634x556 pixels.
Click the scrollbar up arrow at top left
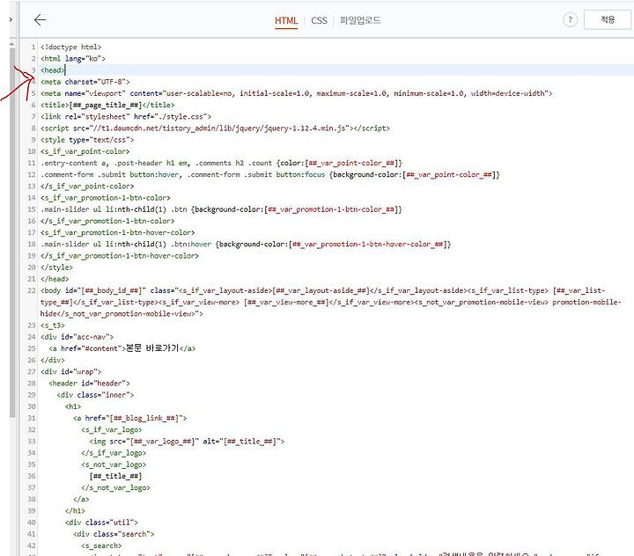11,44
